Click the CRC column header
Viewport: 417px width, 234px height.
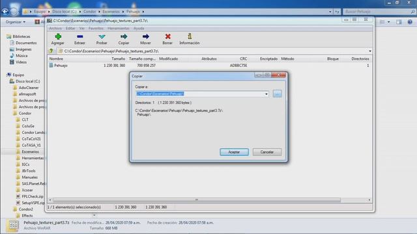tap(243, 58)
